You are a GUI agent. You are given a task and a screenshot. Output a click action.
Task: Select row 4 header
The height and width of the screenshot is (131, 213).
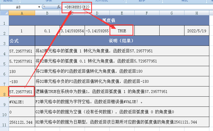[x=4, y=51]
